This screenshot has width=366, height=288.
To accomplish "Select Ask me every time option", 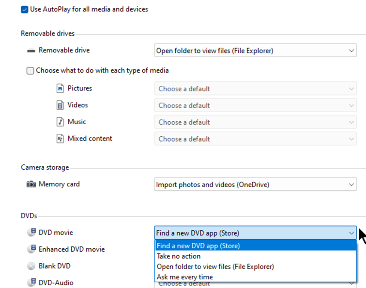I will click(185, 277).
